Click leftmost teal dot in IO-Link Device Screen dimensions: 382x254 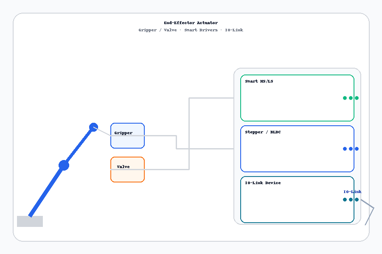click(x=345, y=200)
